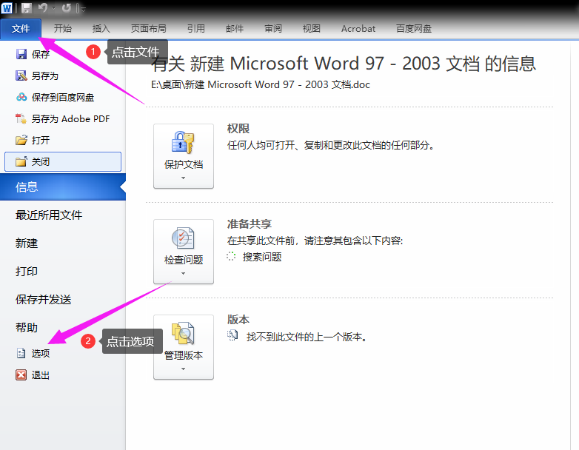Click the document icon beside 找不到此文件的上一个版本

tap(232, 335)
